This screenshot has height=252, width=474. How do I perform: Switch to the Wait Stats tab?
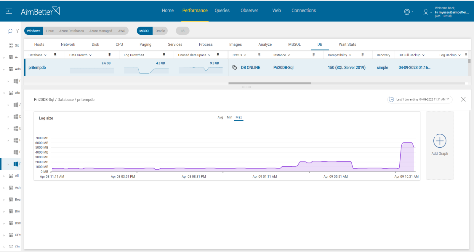348,44
